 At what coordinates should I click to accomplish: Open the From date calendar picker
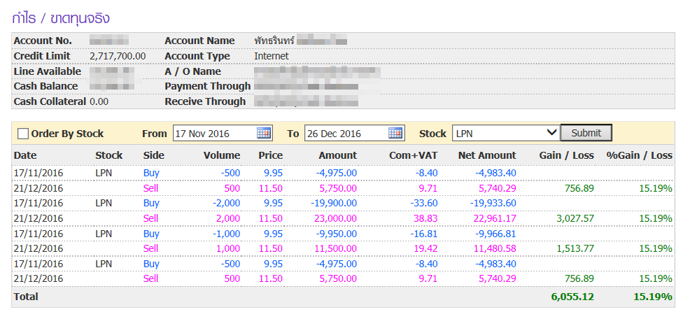(x=264, y=133)
